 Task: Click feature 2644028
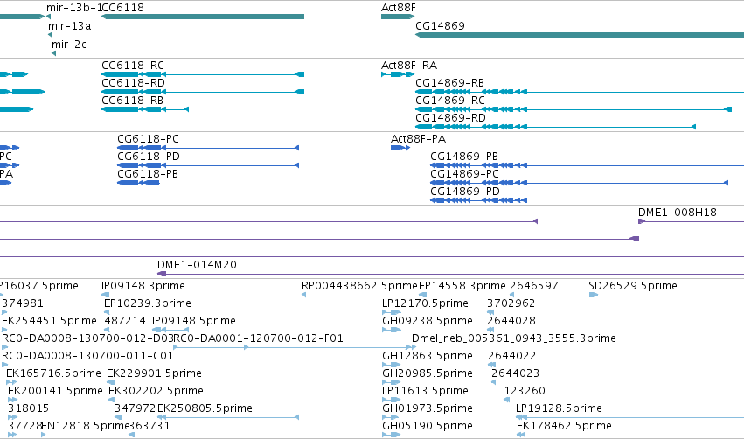tap(490, 330)
